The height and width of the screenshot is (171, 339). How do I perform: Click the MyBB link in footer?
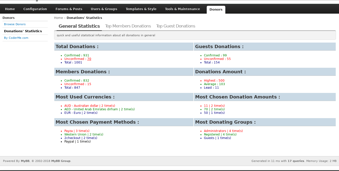[25, 161]
